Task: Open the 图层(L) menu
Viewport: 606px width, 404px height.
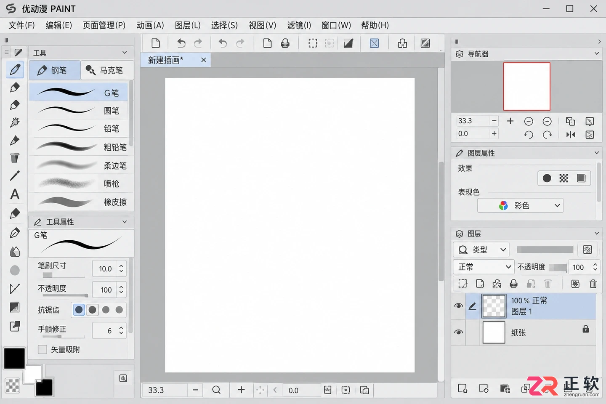Action: pyautogui.click(x=188, y=25)
